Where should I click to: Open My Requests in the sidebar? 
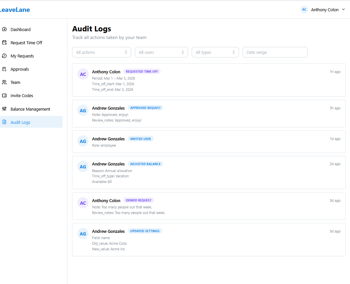[x=31, y=56]
